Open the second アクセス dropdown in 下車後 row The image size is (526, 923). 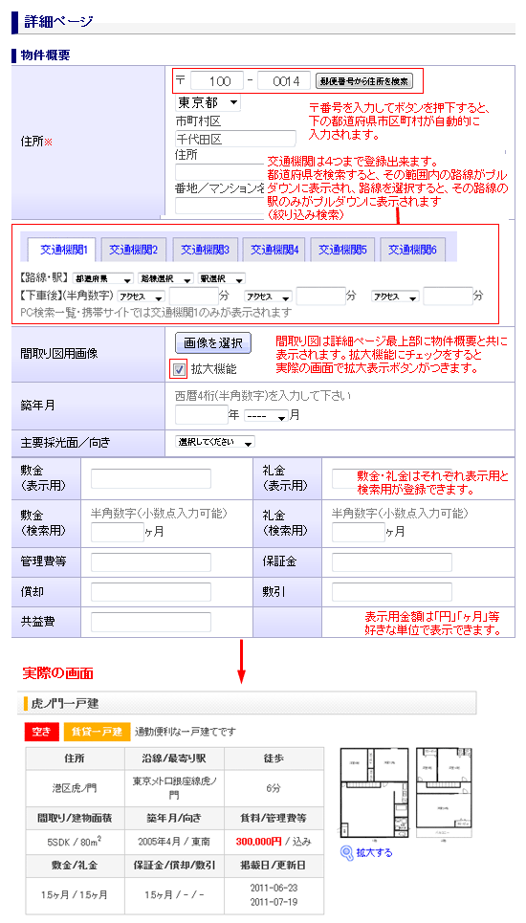(x=269, y=297)
